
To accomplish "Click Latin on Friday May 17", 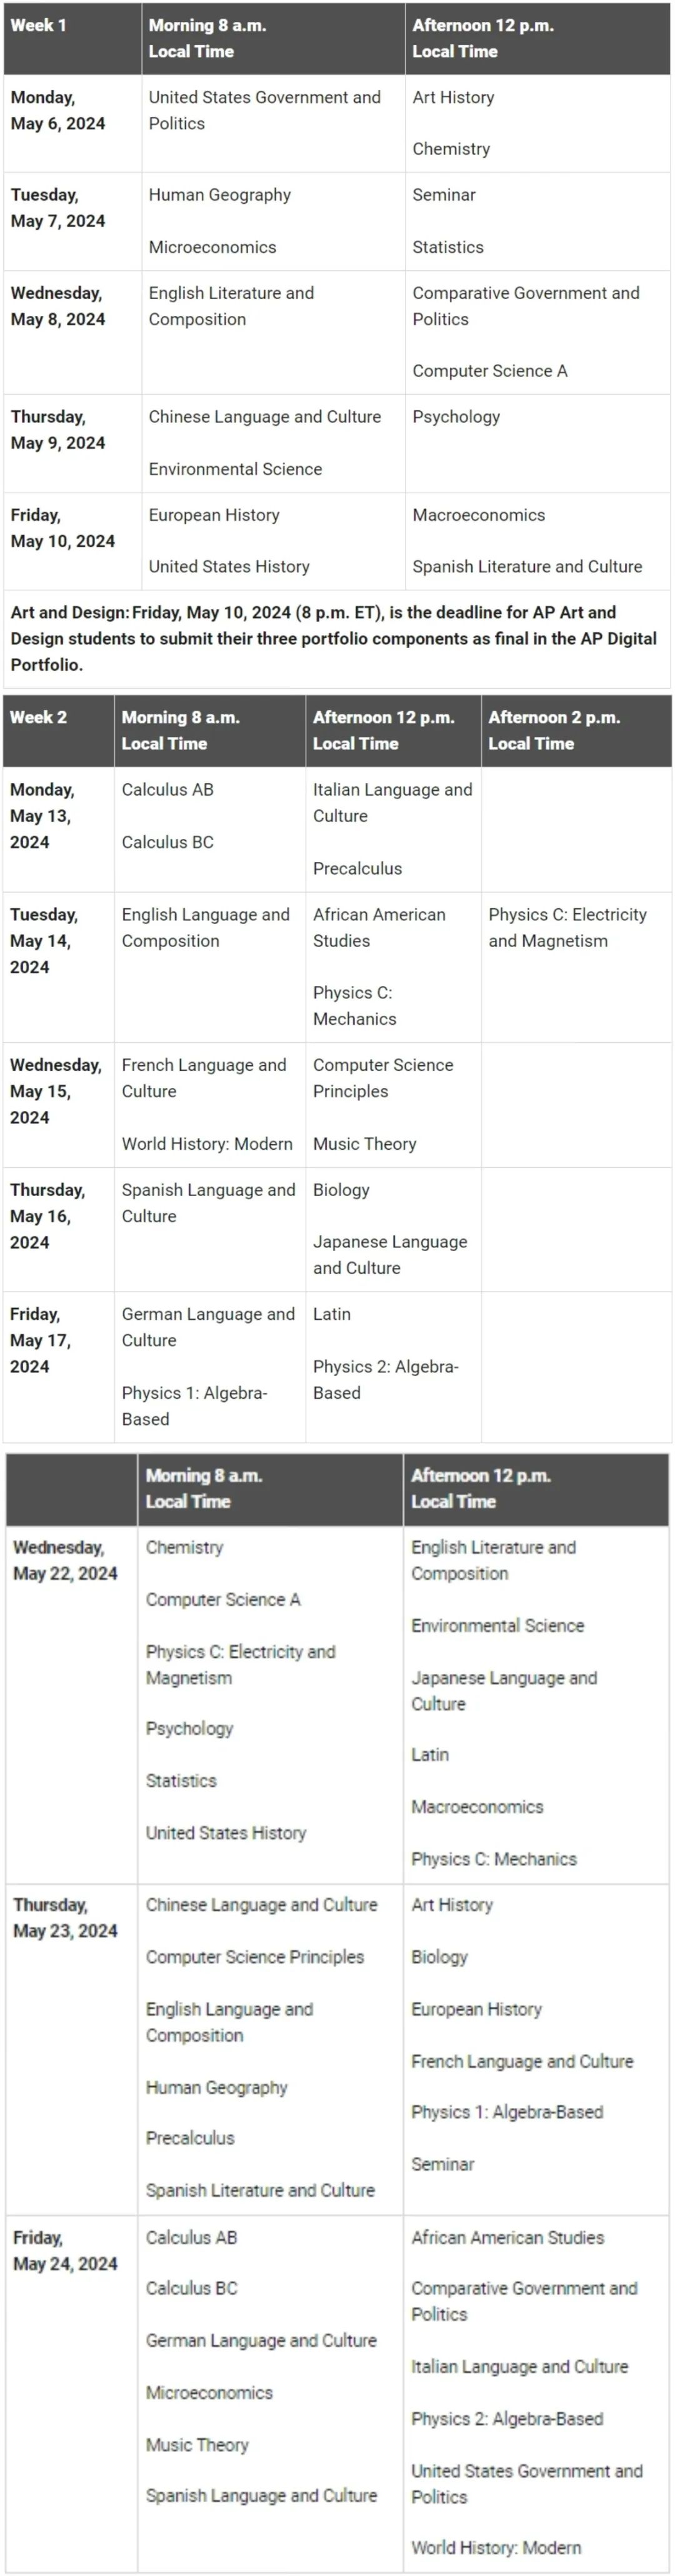I will click(331, 1314).
